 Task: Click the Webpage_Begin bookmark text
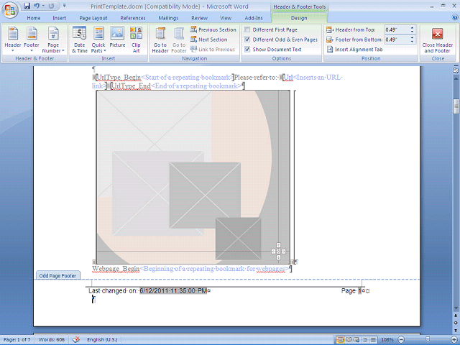tap(116, 269)
